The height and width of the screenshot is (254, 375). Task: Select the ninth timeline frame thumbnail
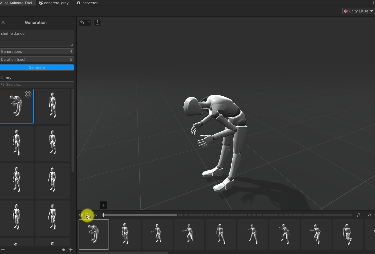point(348,234)
